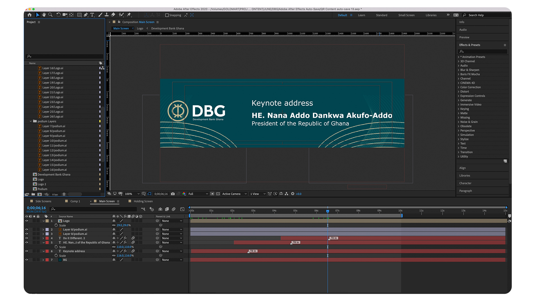Toggle the Scale stopwatch under the Logo layer

pyautogui.click(x=56, y=225)
